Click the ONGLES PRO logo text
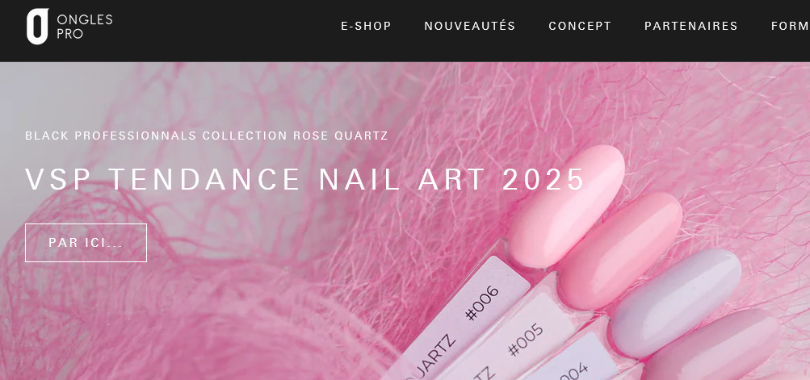 (x=84, y=27)
